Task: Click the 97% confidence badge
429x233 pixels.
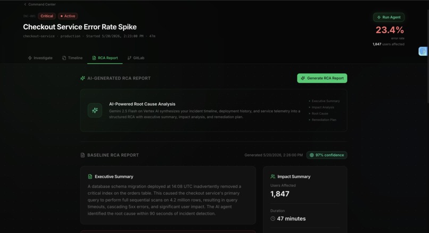Action: pyautogui.click(x=327, y=155)
